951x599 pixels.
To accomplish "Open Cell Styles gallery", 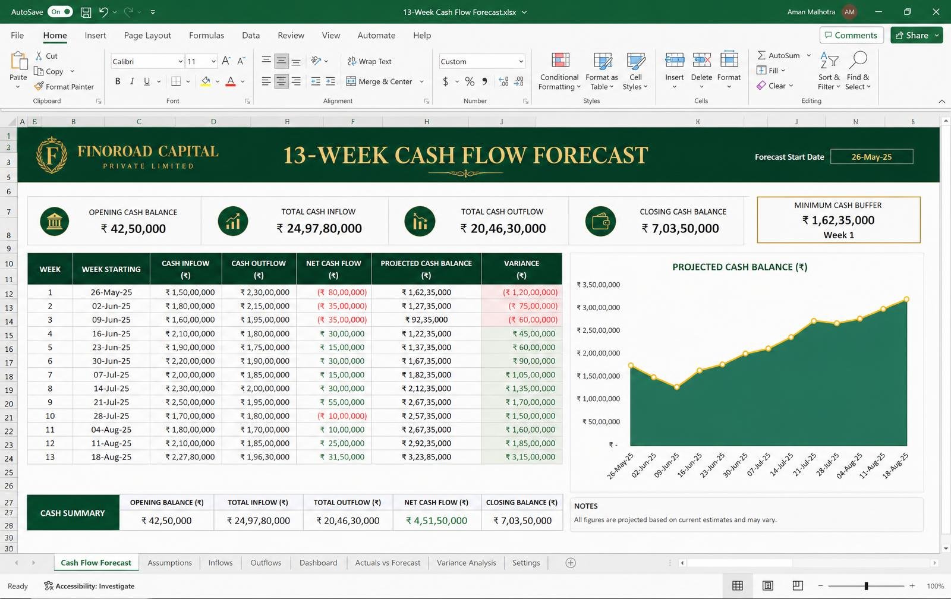I will coord(635,71).
